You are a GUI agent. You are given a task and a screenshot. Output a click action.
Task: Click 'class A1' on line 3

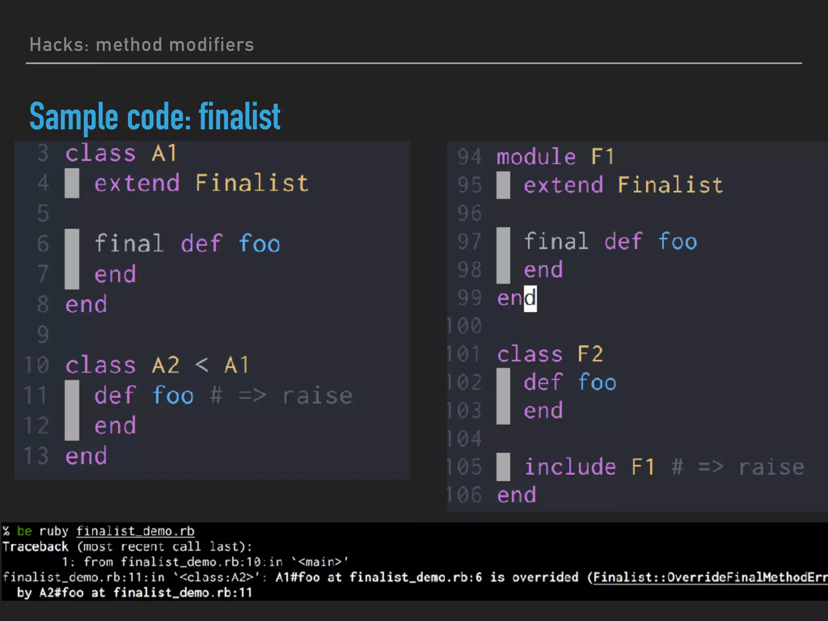coord(121,153)
